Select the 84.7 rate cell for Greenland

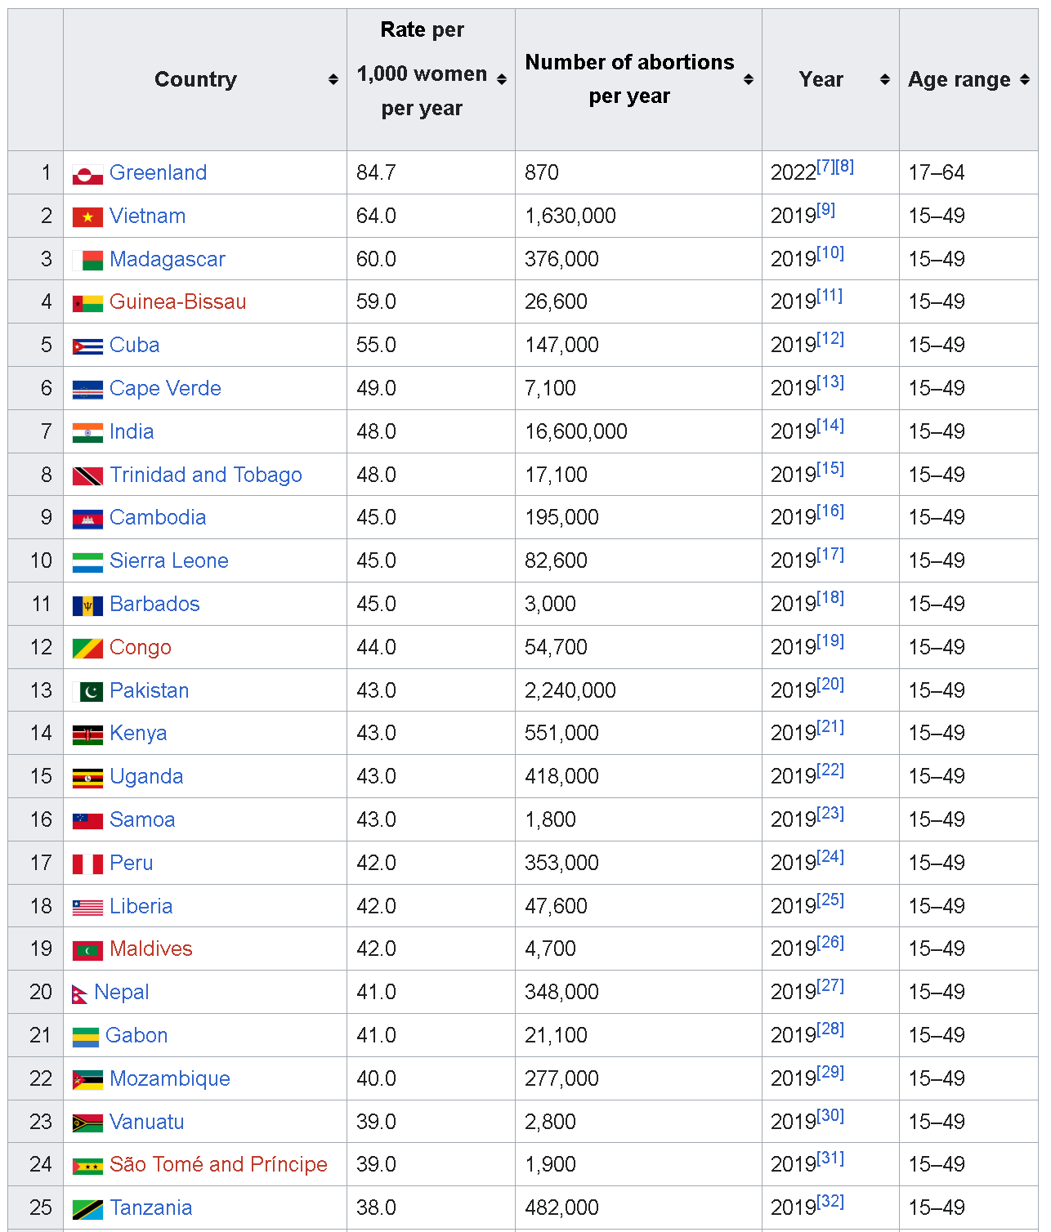tap(431, 172)
